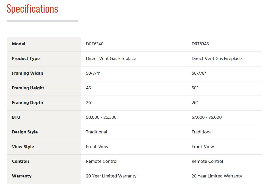Click the BTU row label
Image resolution: width=263 pixels, height=187 pixels.
[x=16, y=117]
